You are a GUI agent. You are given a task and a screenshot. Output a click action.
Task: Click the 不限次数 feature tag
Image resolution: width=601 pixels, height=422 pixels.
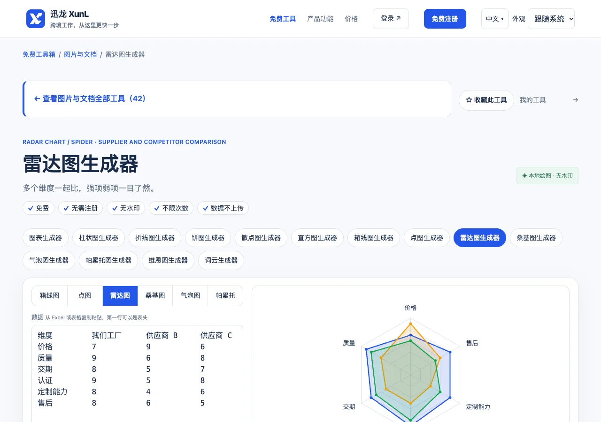pyautogui.click(x=171, y=208)
